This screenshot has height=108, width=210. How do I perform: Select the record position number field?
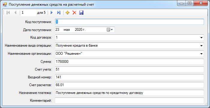(28, 13)
